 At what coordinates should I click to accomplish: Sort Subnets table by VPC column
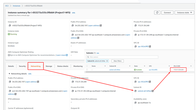pyautogui.click(x=169, y=66)
